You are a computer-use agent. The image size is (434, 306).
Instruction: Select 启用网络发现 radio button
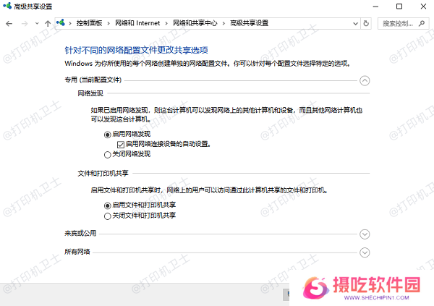108,134
